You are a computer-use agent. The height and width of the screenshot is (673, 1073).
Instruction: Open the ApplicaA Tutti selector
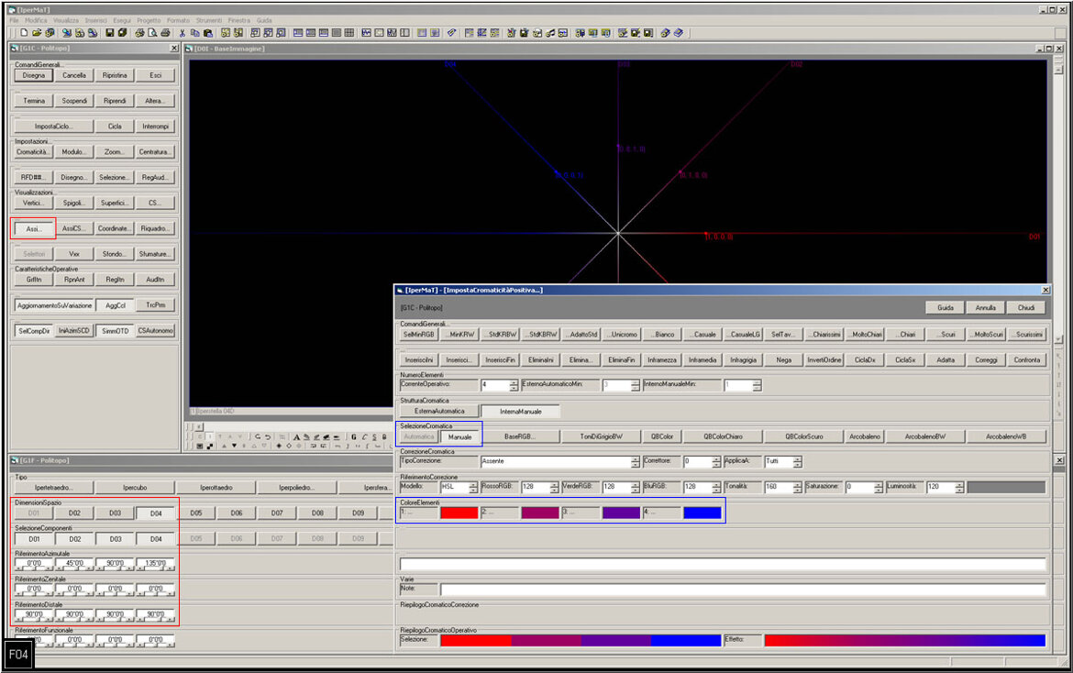point(797,462)
